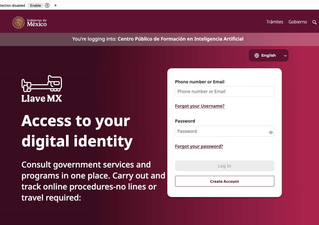Screen dimensions: 319x225
Task: Click the Create Account button
Action: [224, 181]
